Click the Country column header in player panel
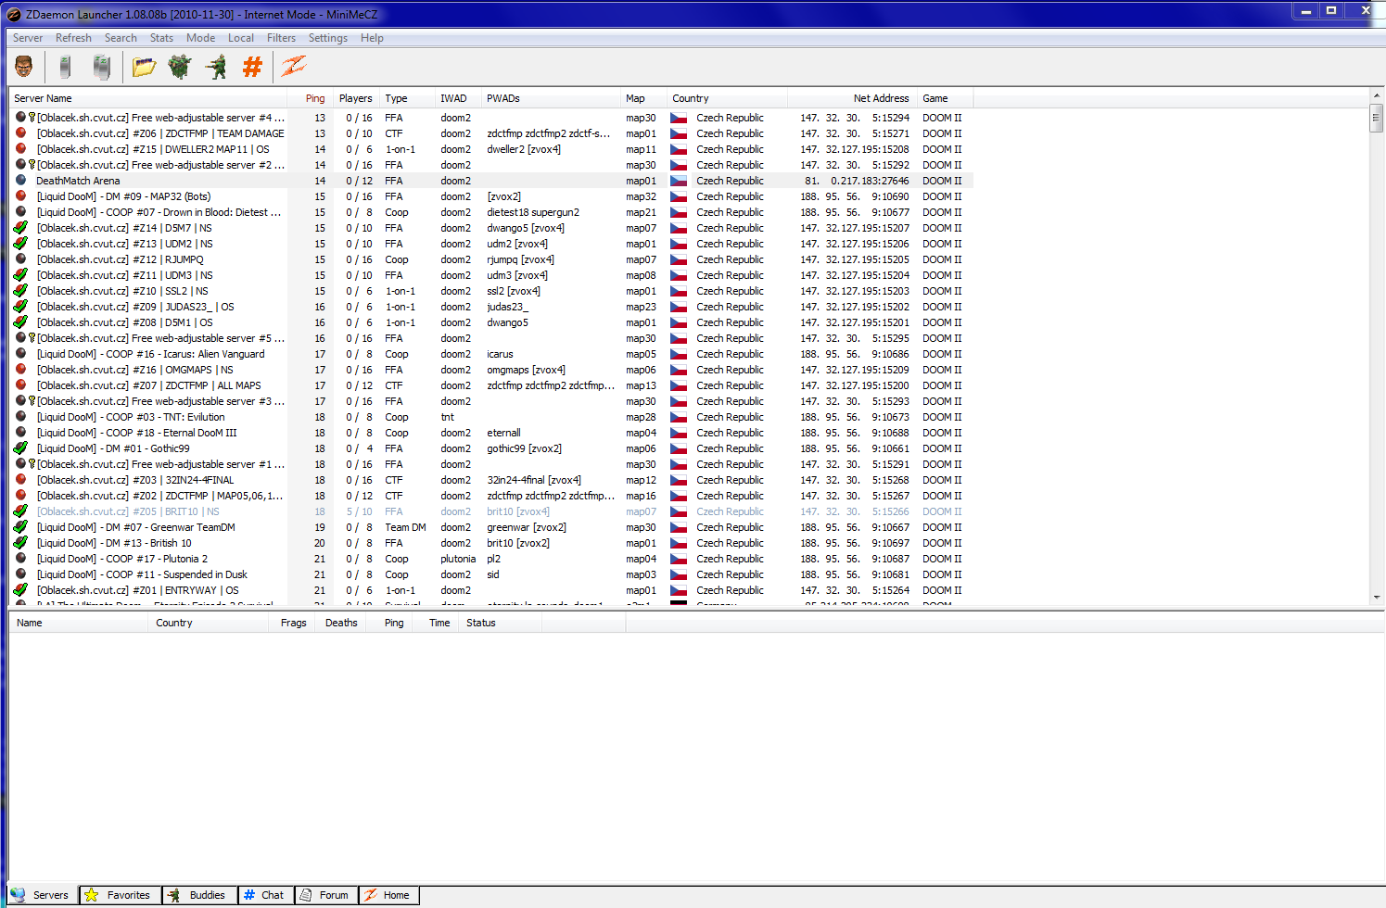 [x=174, y=623]
